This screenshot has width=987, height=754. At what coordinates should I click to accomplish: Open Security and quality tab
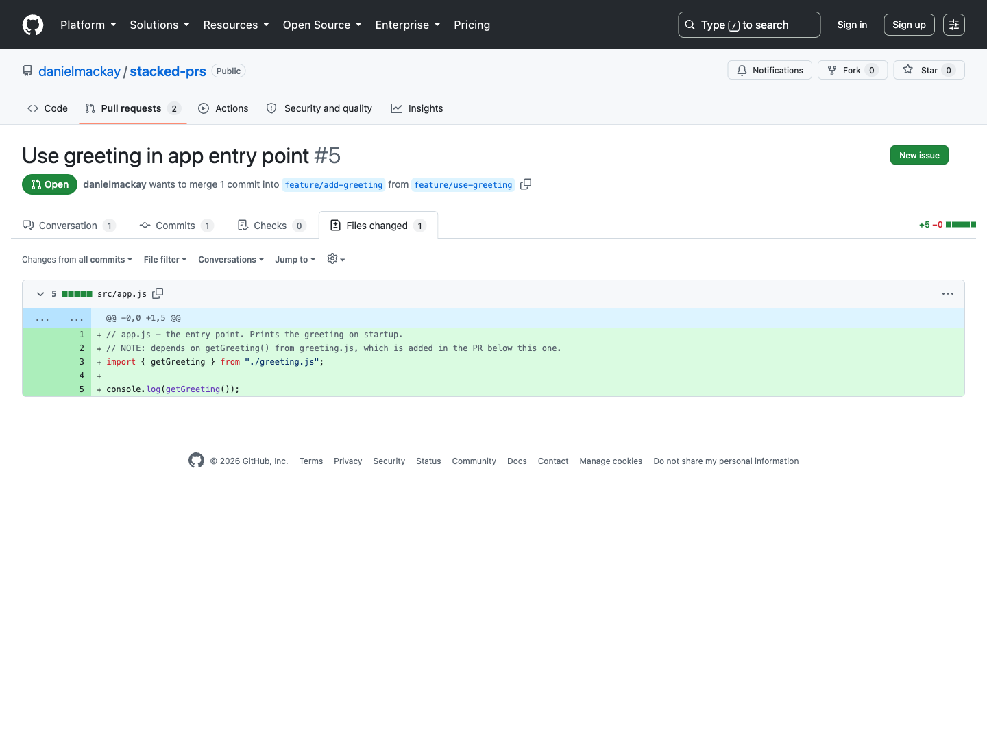coord(319,108)
